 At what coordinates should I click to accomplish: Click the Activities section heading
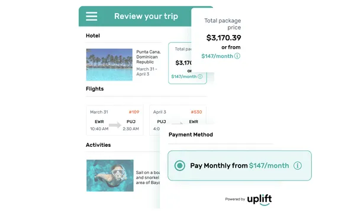tap(98, 145)
